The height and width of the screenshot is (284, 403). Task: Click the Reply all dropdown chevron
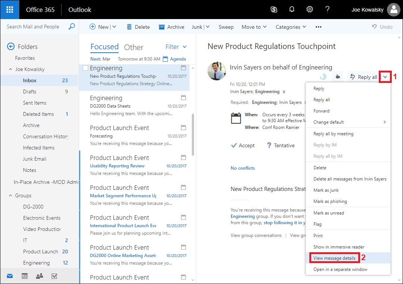(x=385, y=77)
